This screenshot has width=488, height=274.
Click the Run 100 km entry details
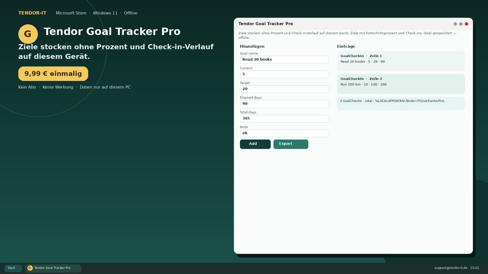363,85
